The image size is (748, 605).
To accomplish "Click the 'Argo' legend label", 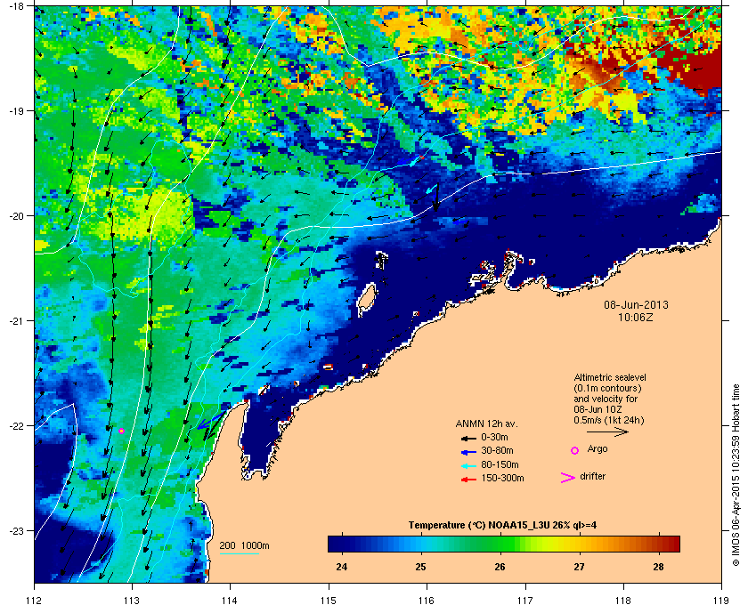I will coord(598,449).
